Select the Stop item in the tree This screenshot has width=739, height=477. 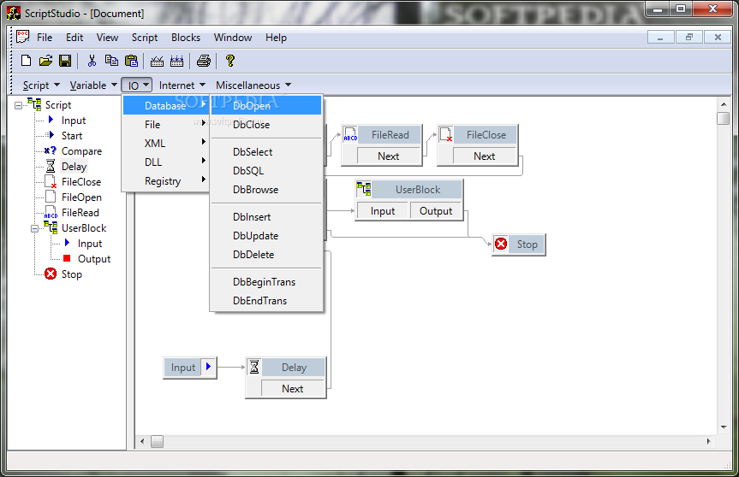(72, 274)
